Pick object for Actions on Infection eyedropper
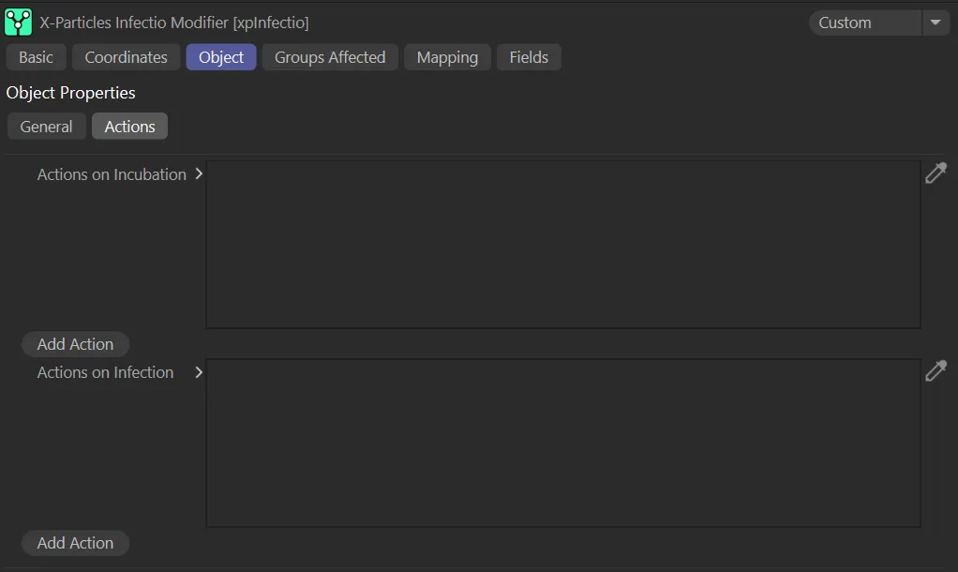Viewport: 958px width, 572px height. pos(936,371)
